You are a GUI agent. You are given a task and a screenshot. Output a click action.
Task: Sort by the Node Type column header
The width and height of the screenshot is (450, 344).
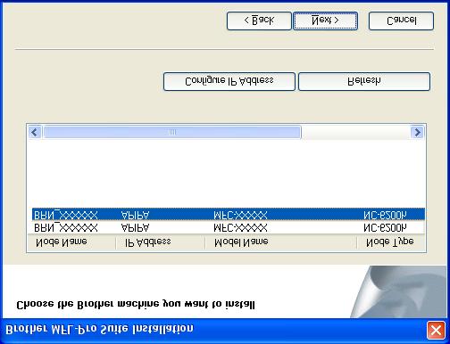[390, 242]
